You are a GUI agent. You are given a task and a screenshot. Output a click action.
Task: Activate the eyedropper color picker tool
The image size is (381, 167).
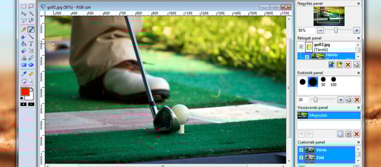24,74
